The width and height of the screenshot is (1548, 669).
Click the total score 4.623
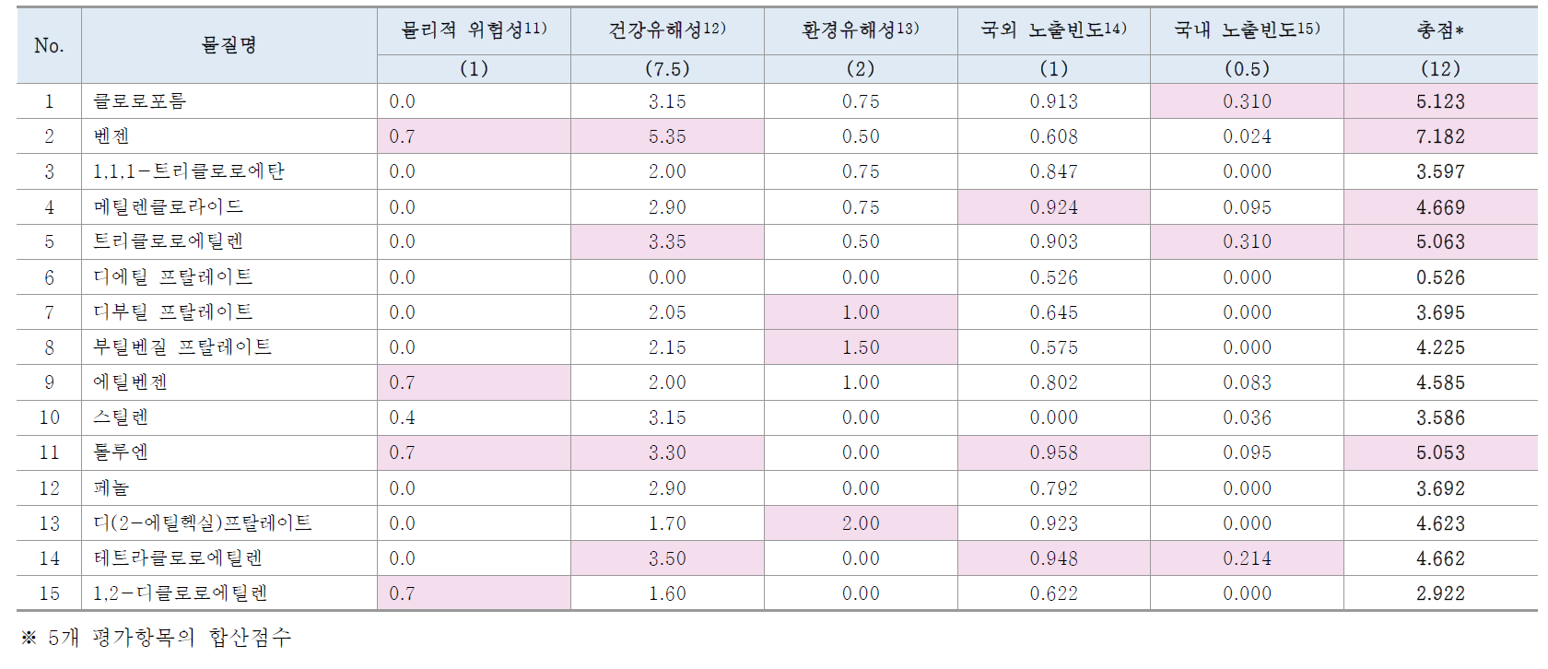pyautogui.click(x=1440, y=523)
